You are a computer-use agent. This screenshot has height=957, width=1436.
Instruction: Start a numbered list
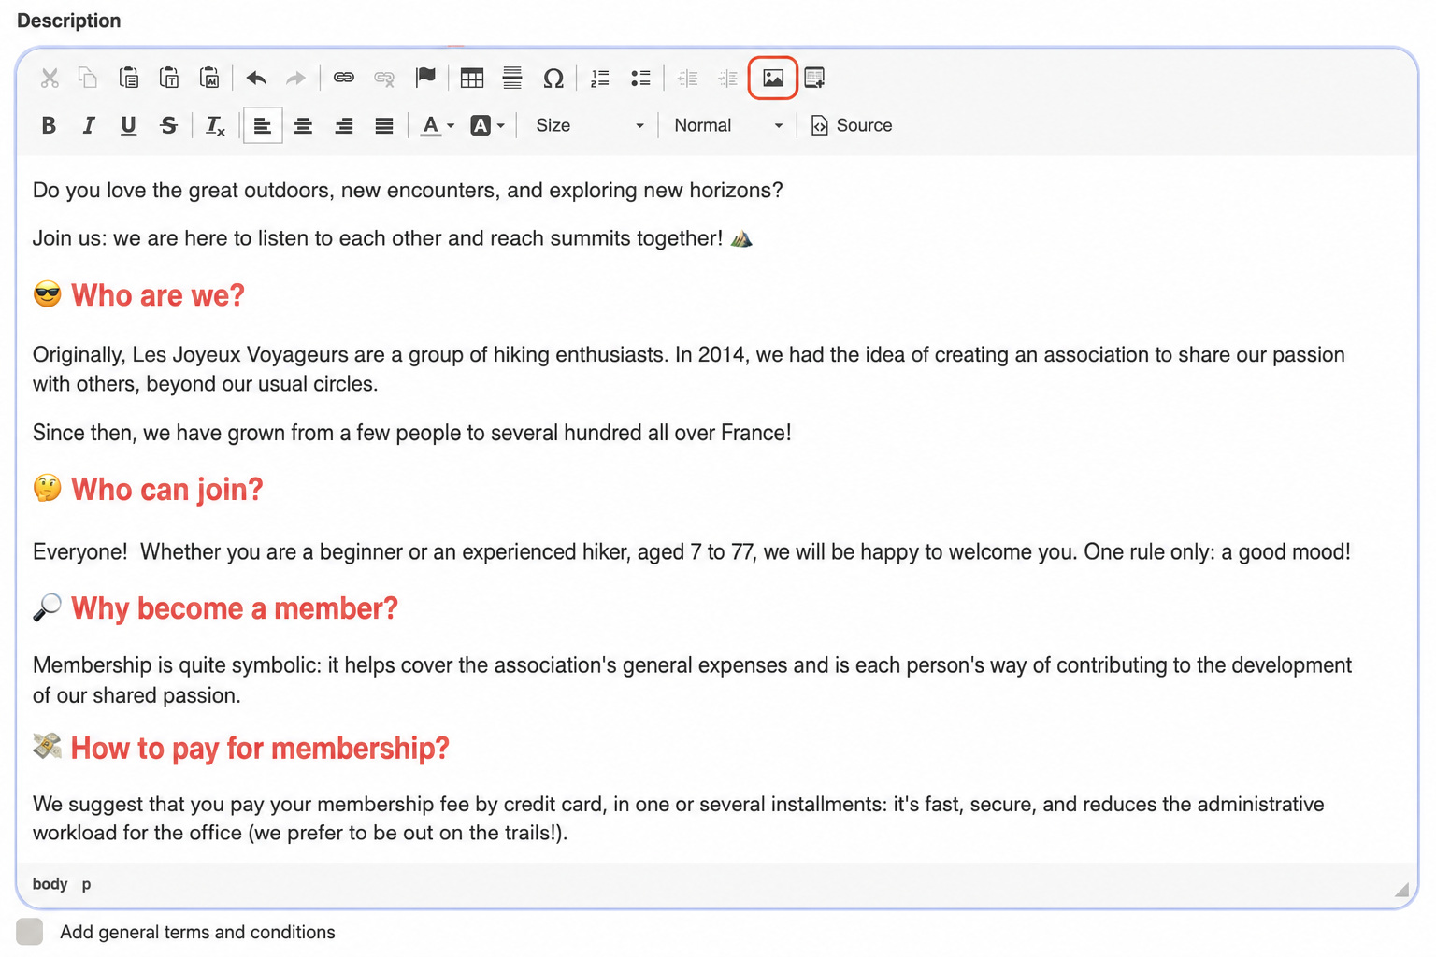600,78
